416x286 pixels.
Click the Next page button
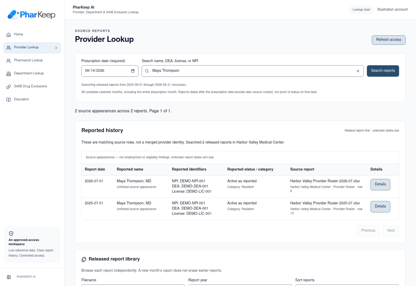391,231
